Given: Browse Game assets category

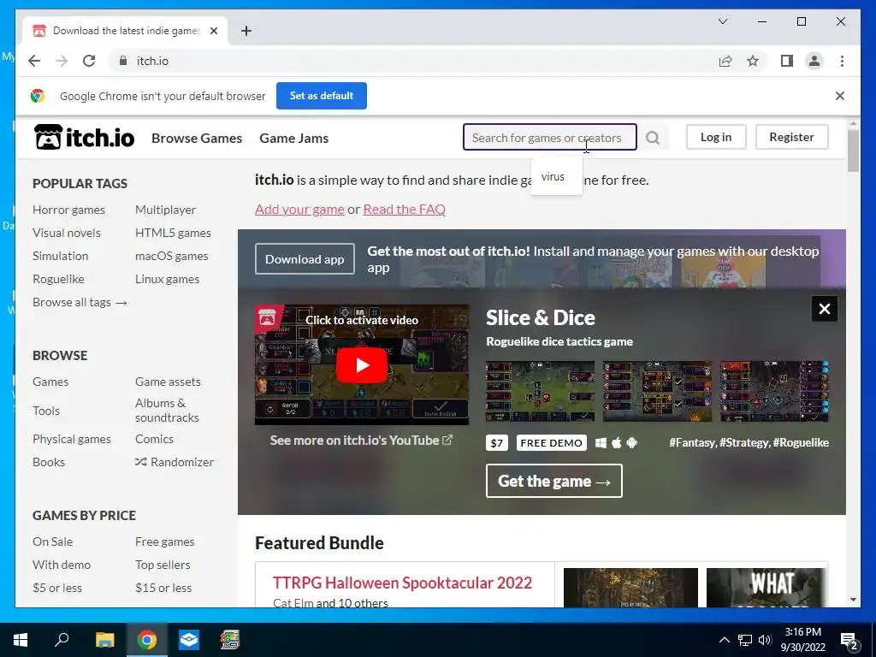Looking at the screenshot, I should coord(168,382).
